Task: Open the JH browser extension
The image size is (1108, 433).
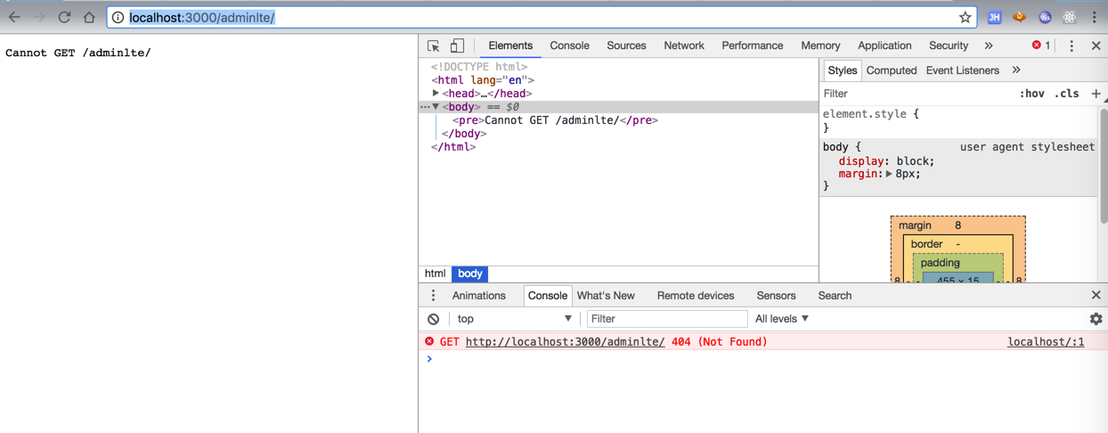Action: point(995,17)
